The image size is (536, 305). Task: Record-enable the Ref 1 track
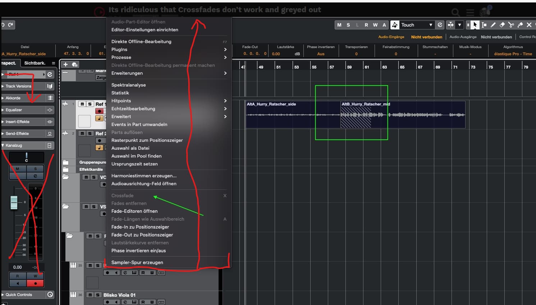click(100, 111)
